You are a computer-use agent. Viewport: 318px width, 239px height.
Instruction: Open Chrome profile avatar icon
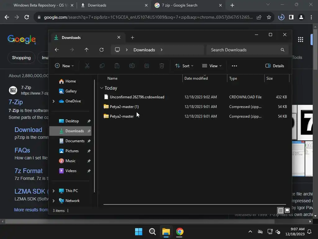301,17
